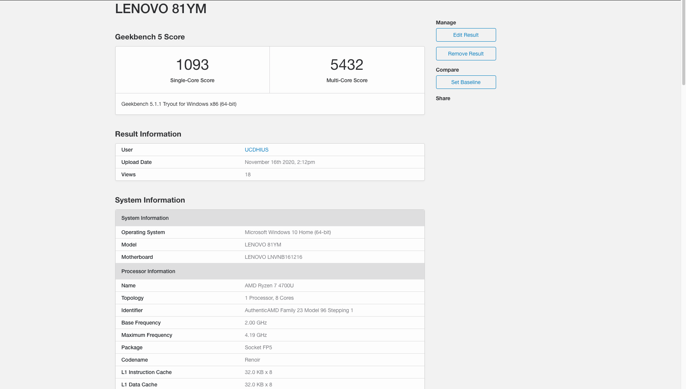The height and width of the screenshot is (389, 686).
Task: Click the Set Baseline button
Action: click(466, 82)
